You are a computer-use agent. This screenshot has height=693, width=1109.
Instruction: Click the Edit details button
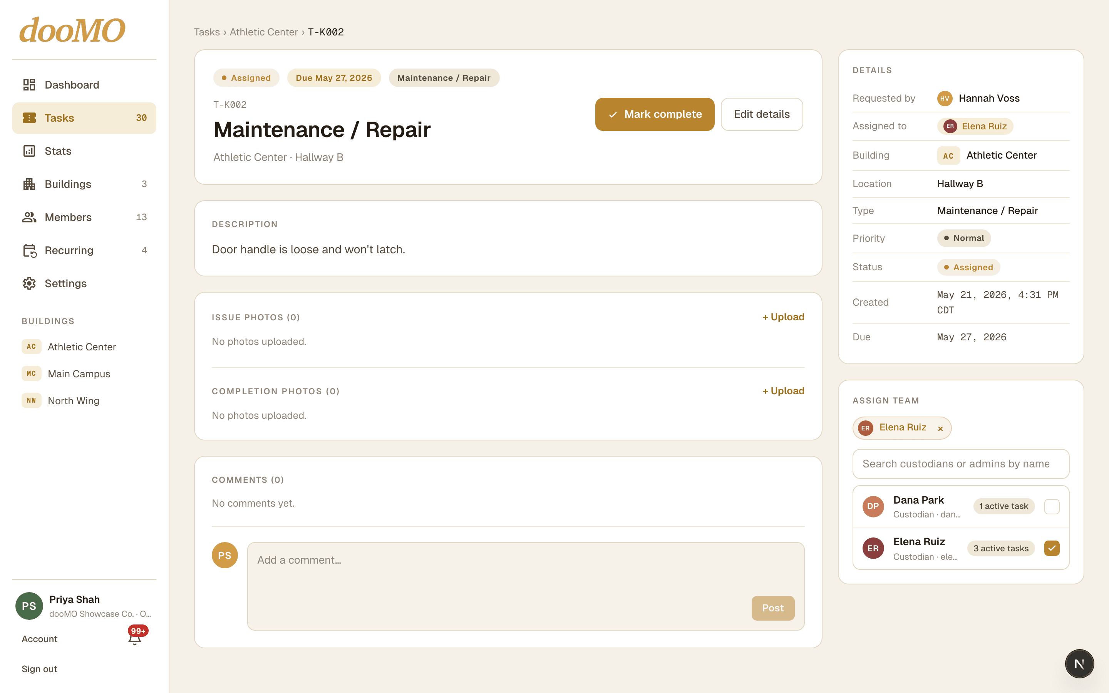coord(762,114)
